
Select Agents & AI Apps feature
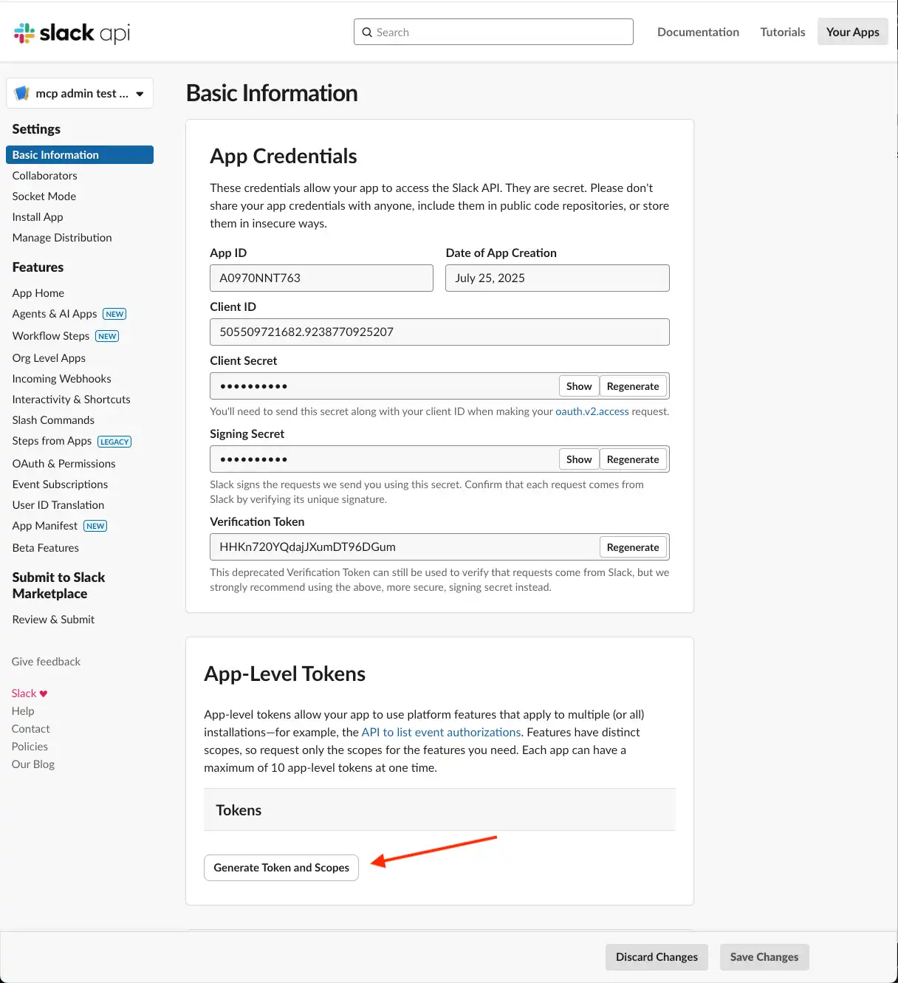pyautogui.click(x=55, y=314)
